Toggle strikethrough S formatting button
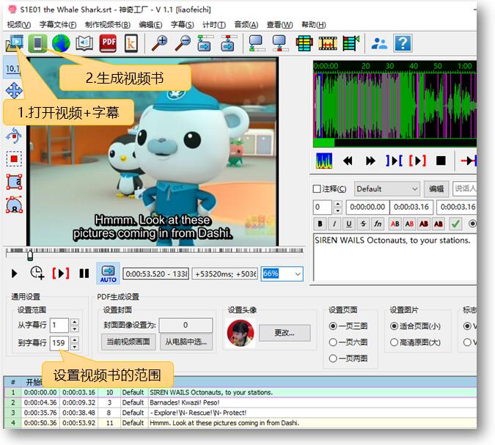The image size is (495, 445). coord(363,224)
